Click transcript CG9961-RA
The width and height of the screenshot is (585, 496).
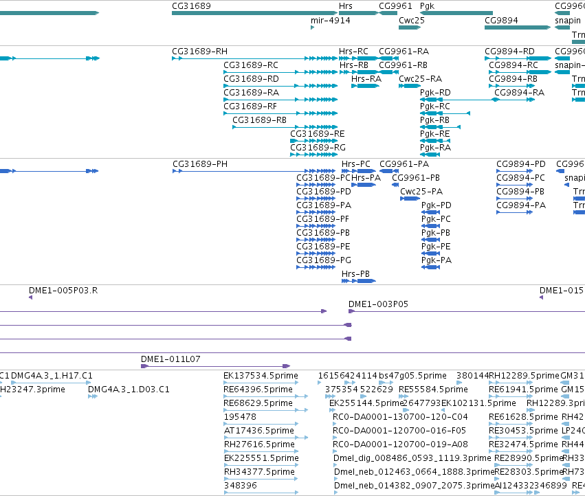click(x=404, y=52)
